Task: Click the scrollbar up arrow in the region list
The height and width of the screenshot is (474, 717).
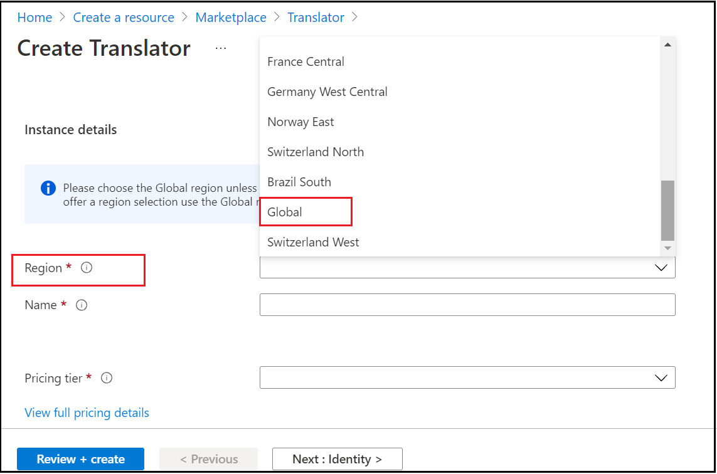Action: tap(667, 43)
